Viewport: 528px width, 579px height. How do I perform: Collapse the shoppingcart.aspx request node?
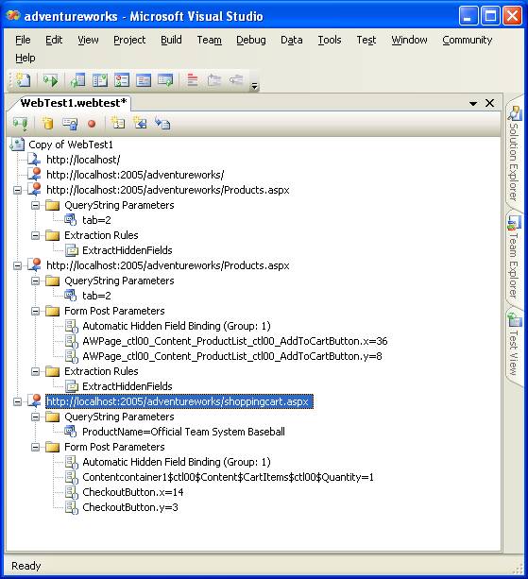(17, 401)
